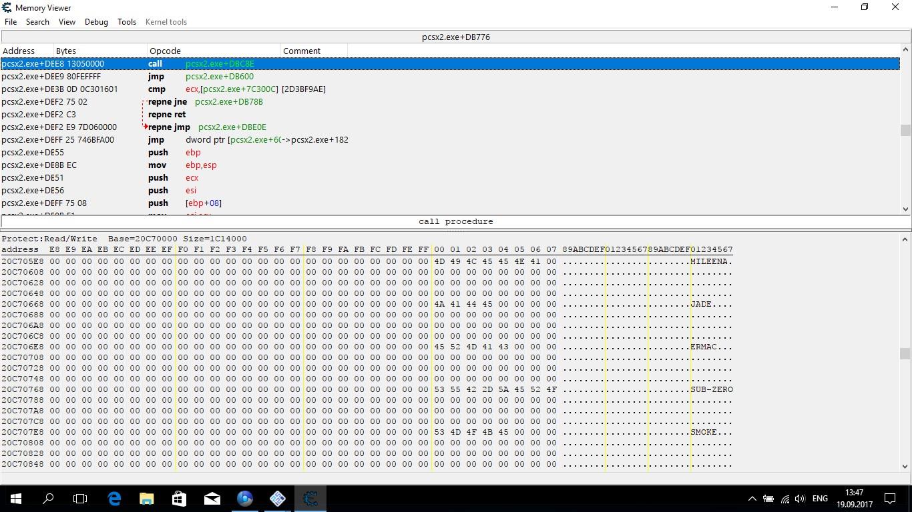Click the Cheat Engine title bar icon
Image resolution: width=912 pixels, height=512 pixels.
(7, 7)
